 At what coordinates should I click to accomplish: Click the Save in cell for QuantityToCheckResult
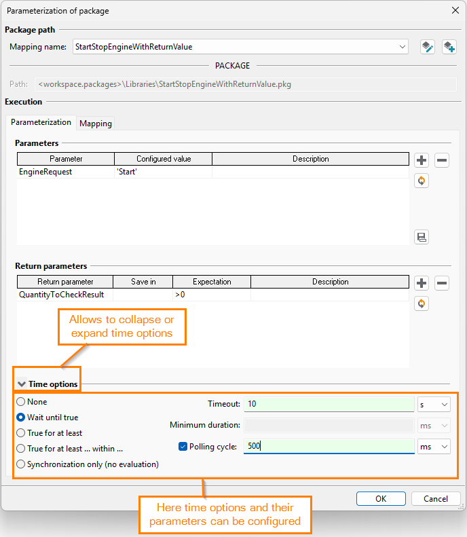point(143,295)
